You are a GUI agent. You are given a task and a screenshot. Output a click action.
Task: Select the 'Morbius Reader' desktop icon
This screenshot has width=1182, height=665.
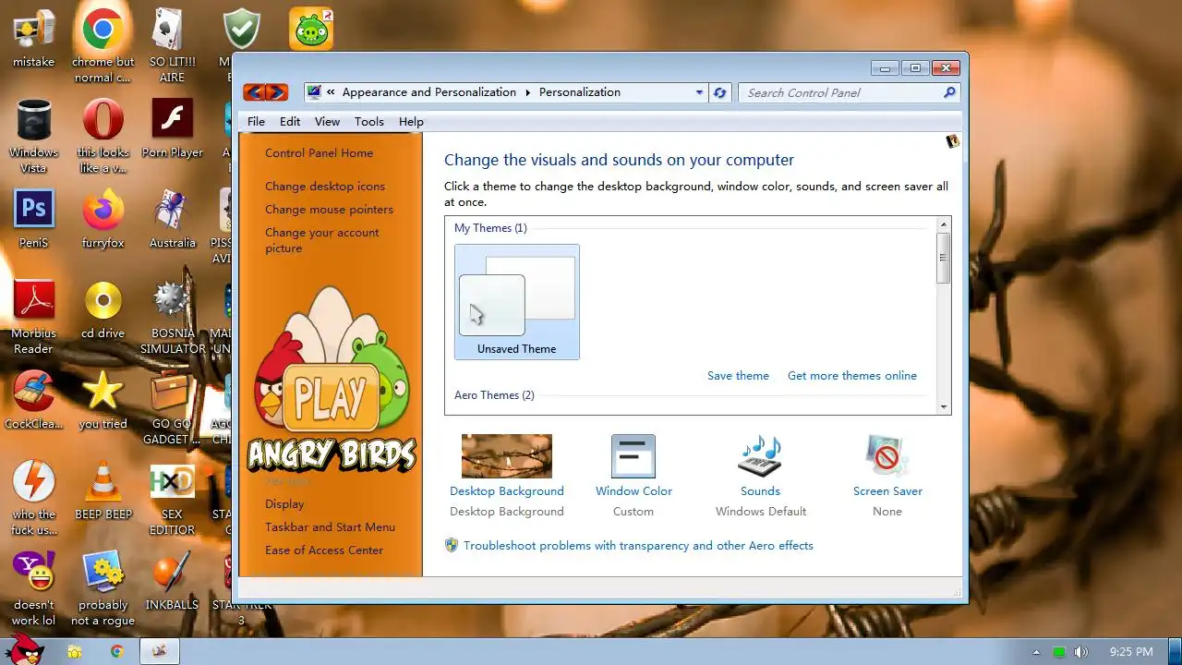[x=33, y=317]
